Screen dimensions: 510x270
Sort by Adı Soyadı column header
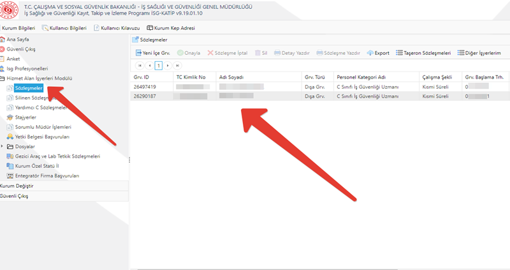pos(231,77)
